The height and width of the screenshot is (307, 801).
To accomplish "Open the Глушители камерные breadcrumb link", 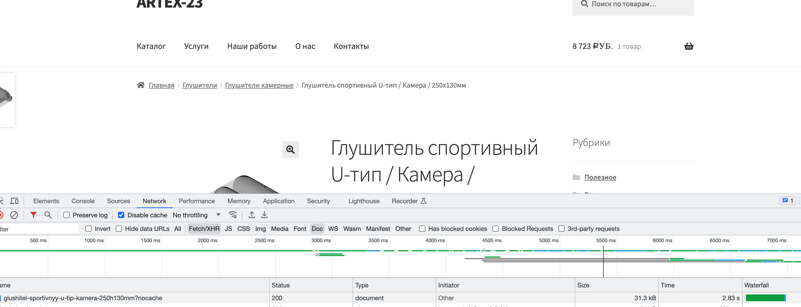I will click(x=259, y=85).
